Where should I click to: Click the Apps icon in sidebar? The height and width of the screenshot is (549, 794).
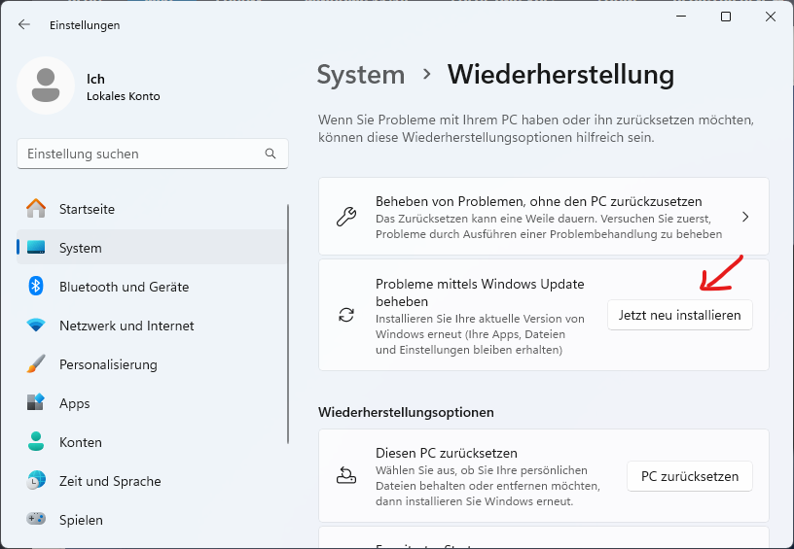[x=36, y=403]
